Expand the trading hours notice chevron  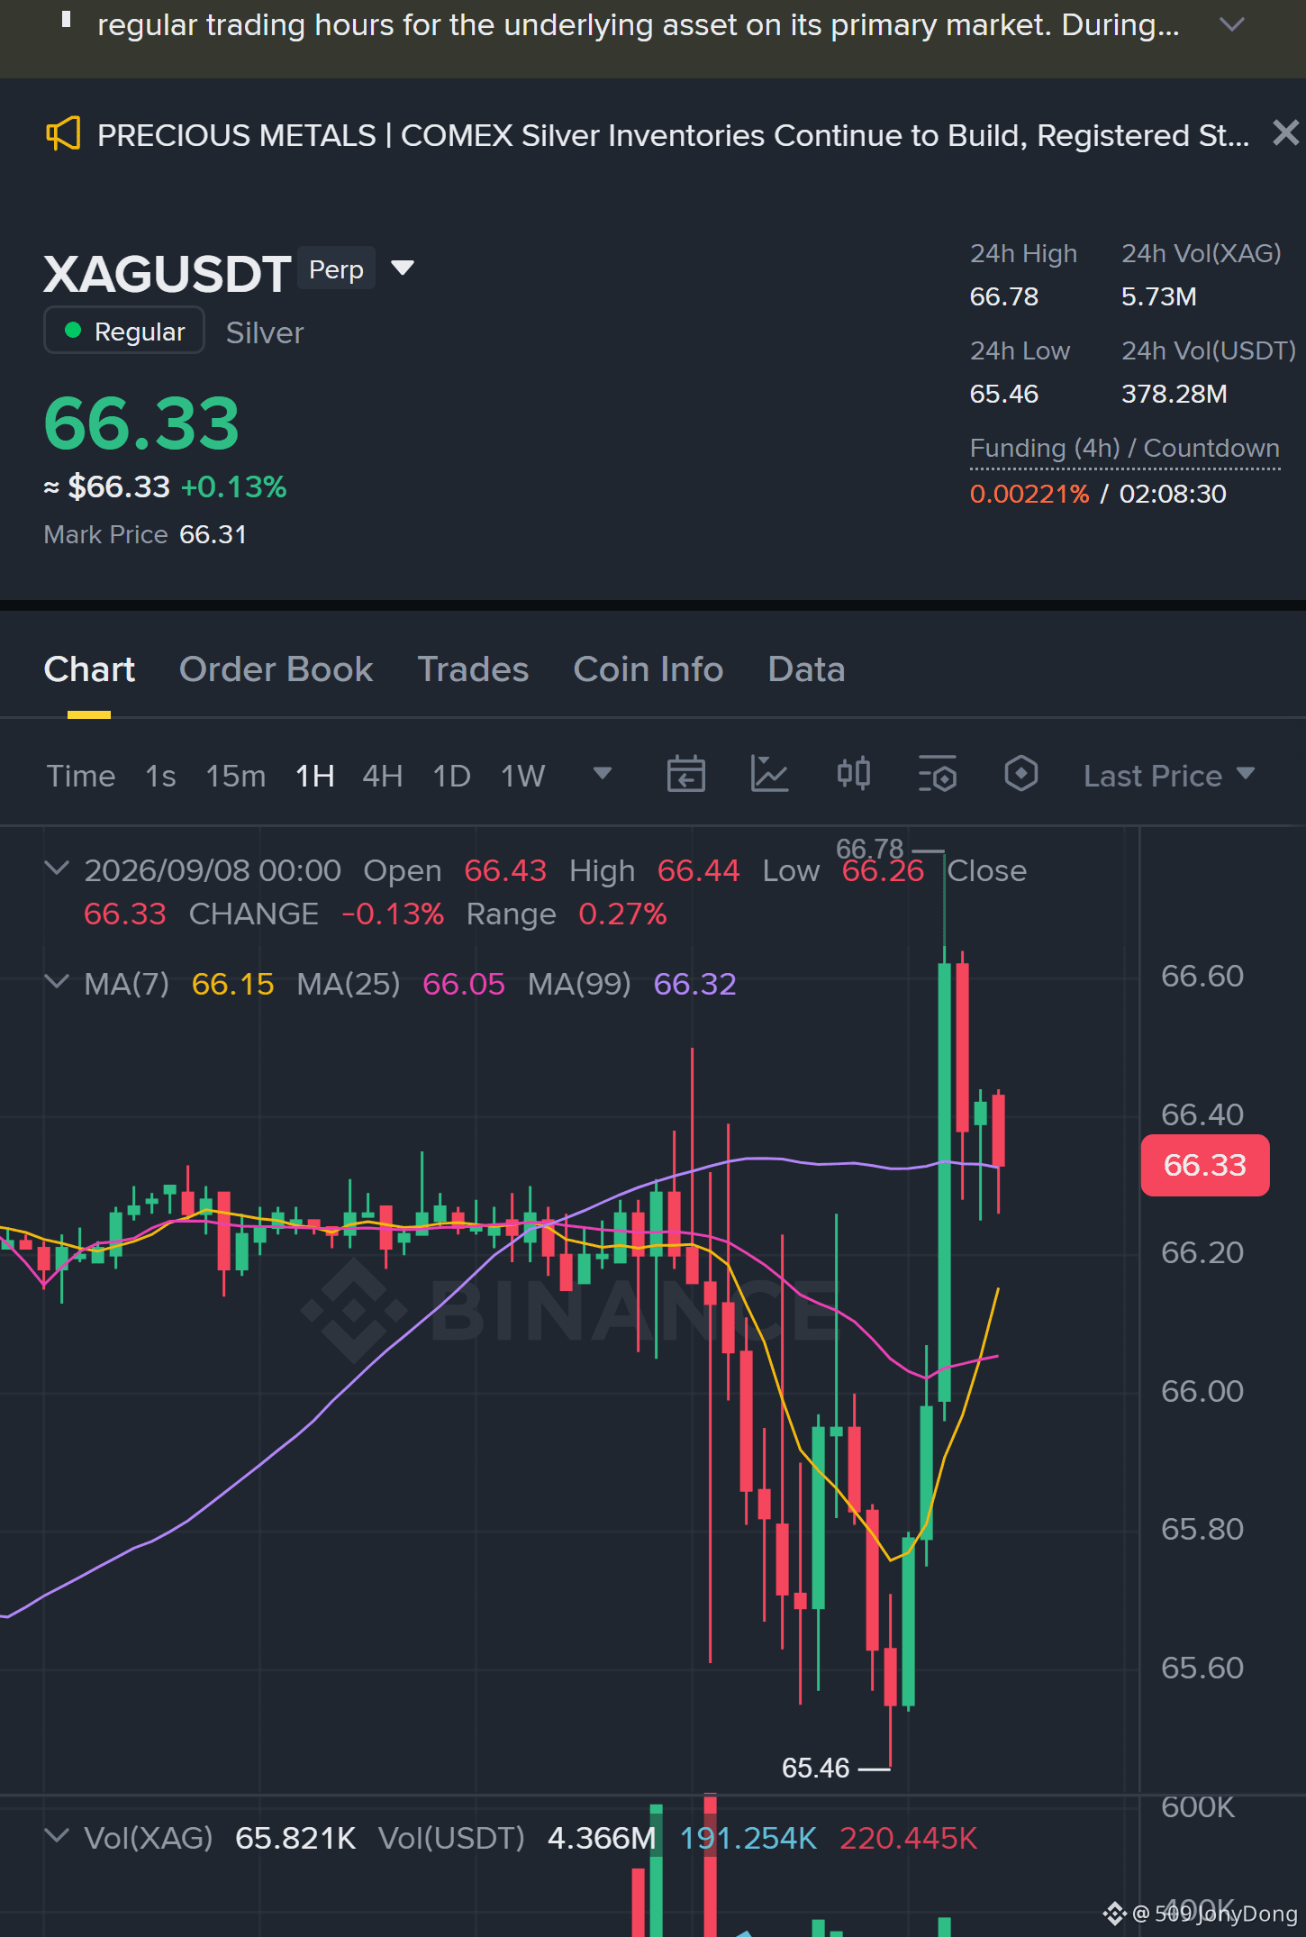click(x=1231, y=24)
